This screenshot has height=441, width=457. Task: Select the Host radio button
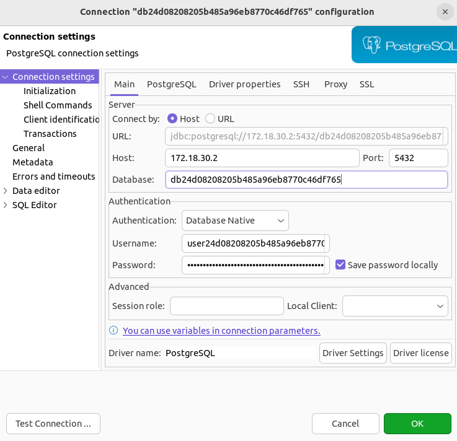pyautogui.click(x=172, y=119)
